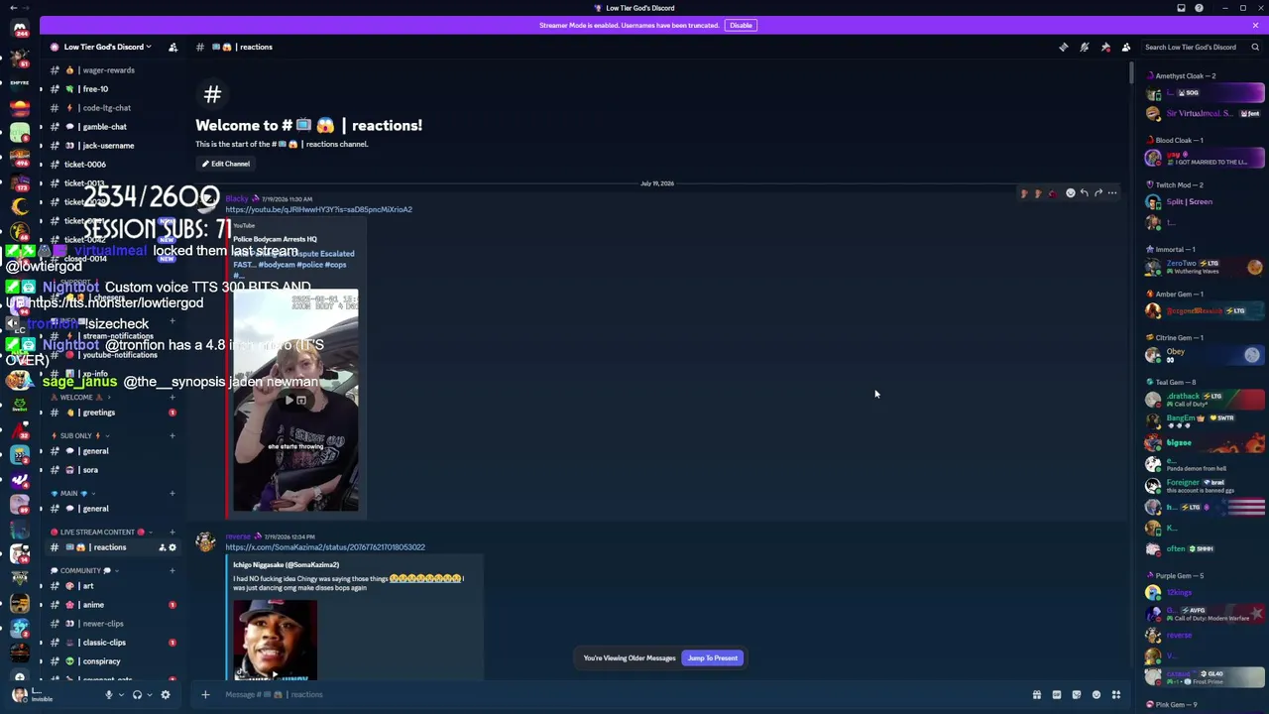Viewport: 1269px width, 714px height.
Task: Open the gift icon in message bar
Action: (x=1037, y=695)
